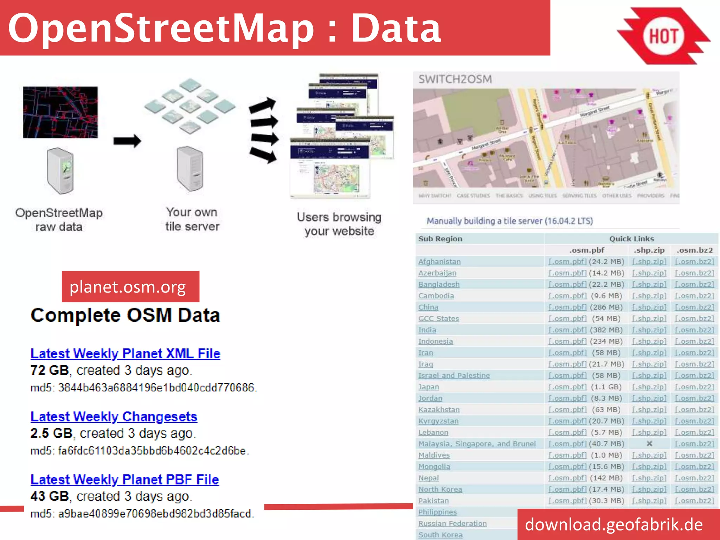Open Latest Weekly Planet PBF File link

124,480
